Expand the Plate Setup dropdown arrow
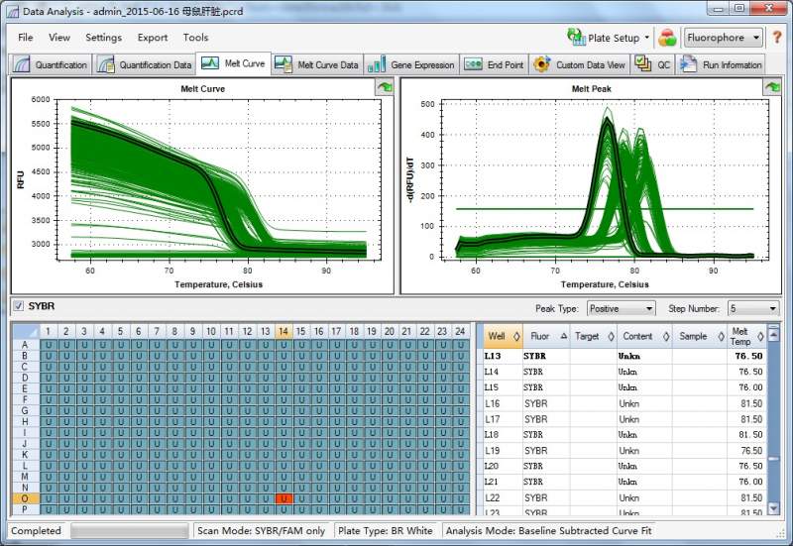793x546 pixels. click(647, 38)
